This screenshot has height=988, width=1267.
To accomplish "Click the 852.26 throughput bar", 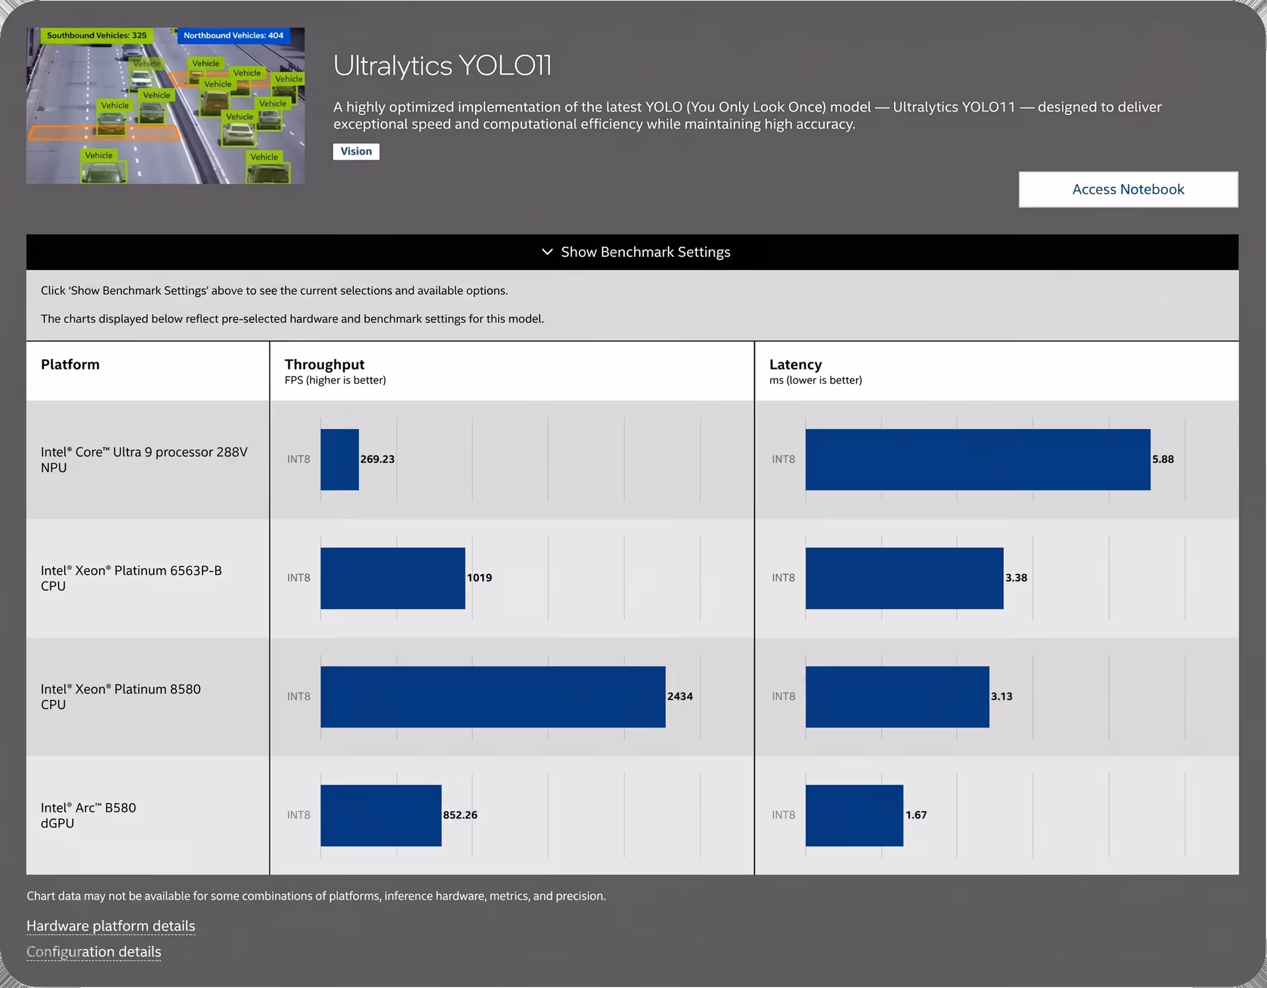I will (x=381, y=815).
